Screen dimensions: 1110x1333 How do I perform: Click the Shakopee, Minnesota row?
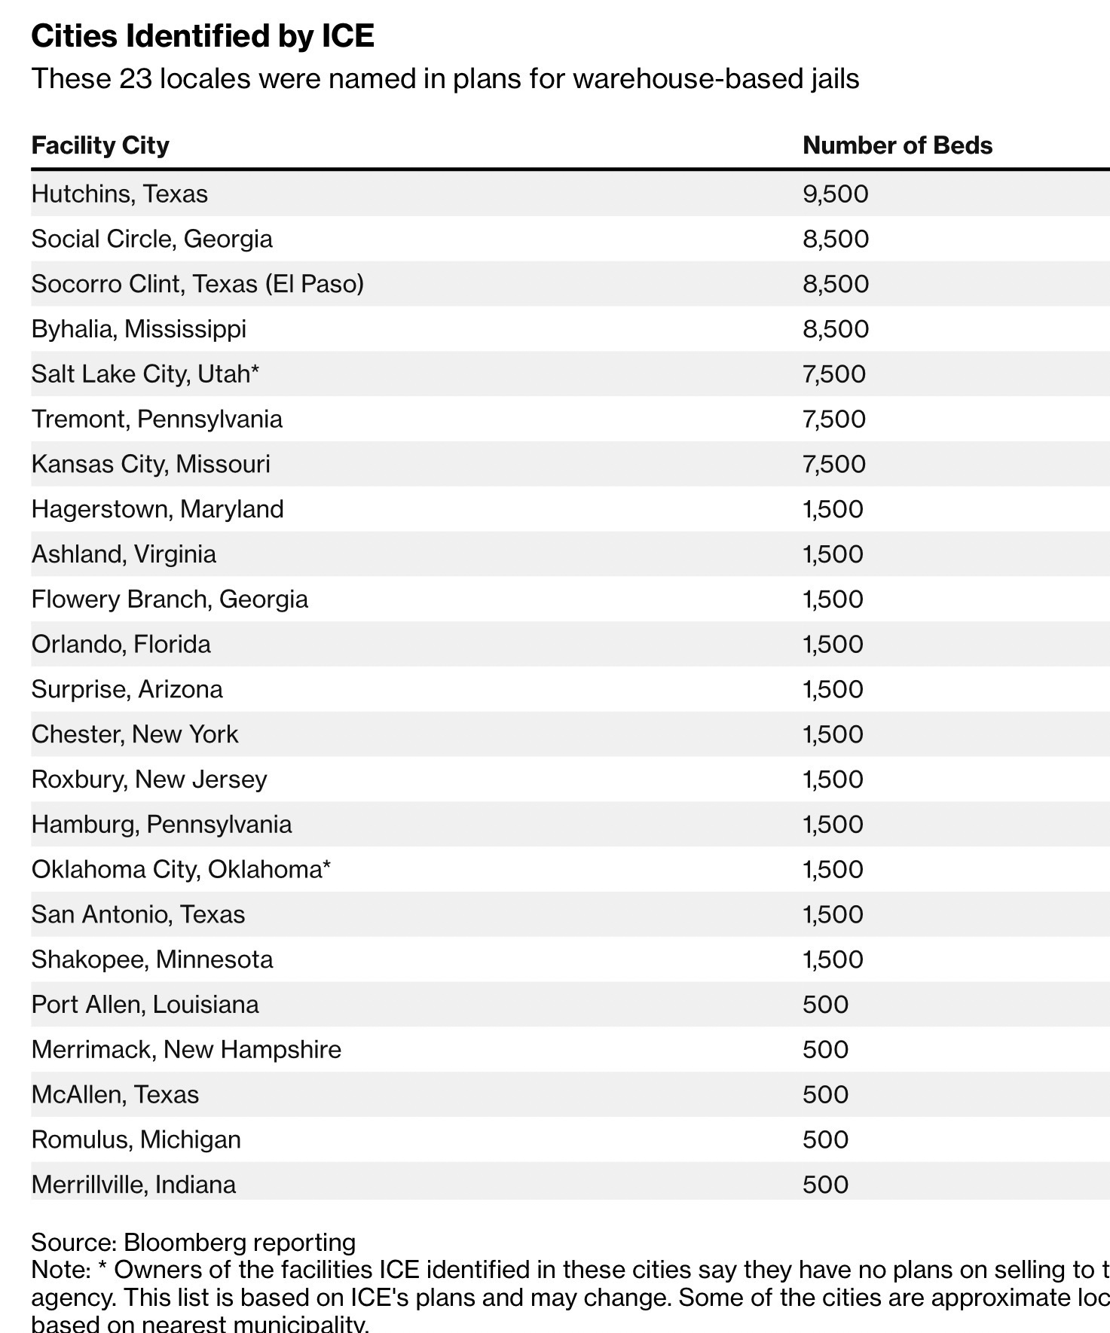coord(151,959)
